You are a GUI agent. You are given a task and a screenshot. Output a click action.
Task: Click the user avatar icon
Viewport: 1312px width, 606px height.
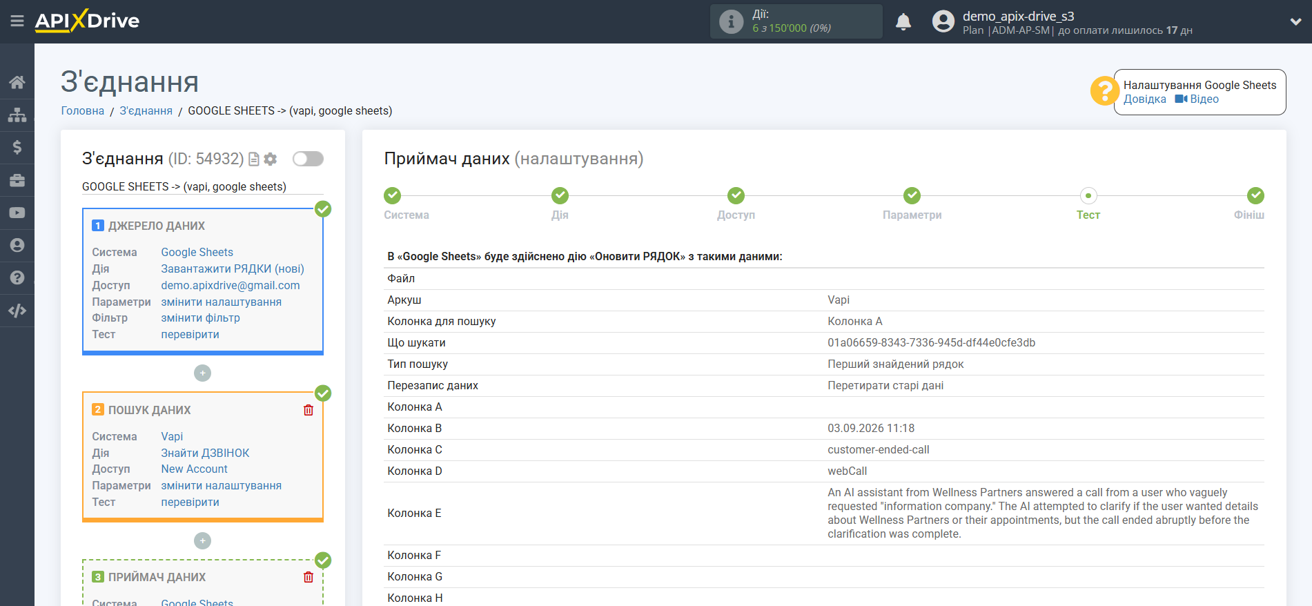click(x=943, y=21)
